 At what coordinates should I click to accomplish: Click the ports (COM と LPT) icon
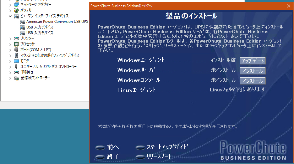click(16, 50)
